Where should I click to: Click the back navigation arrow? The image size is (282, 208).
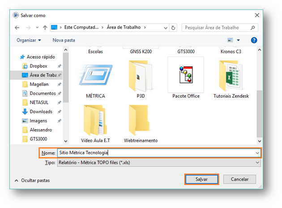tap(17, 27)
